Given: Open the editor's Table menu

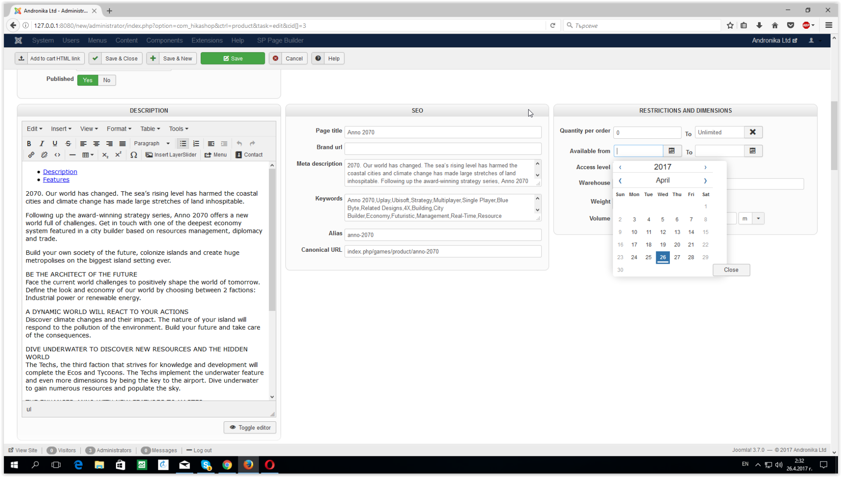Looking at the screenshot, I should 150,129.
